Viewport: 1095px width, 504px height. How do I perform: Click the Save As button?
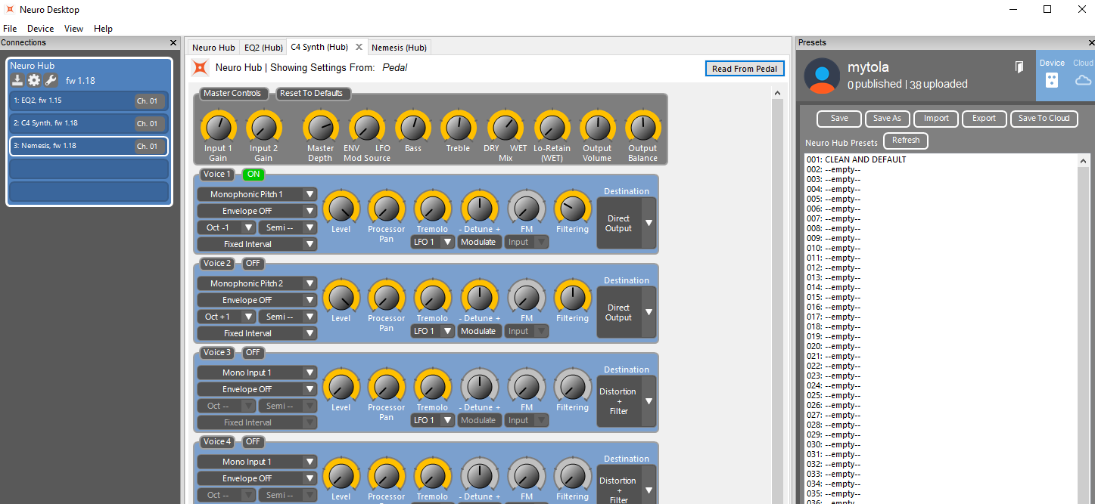pos(887,119)
